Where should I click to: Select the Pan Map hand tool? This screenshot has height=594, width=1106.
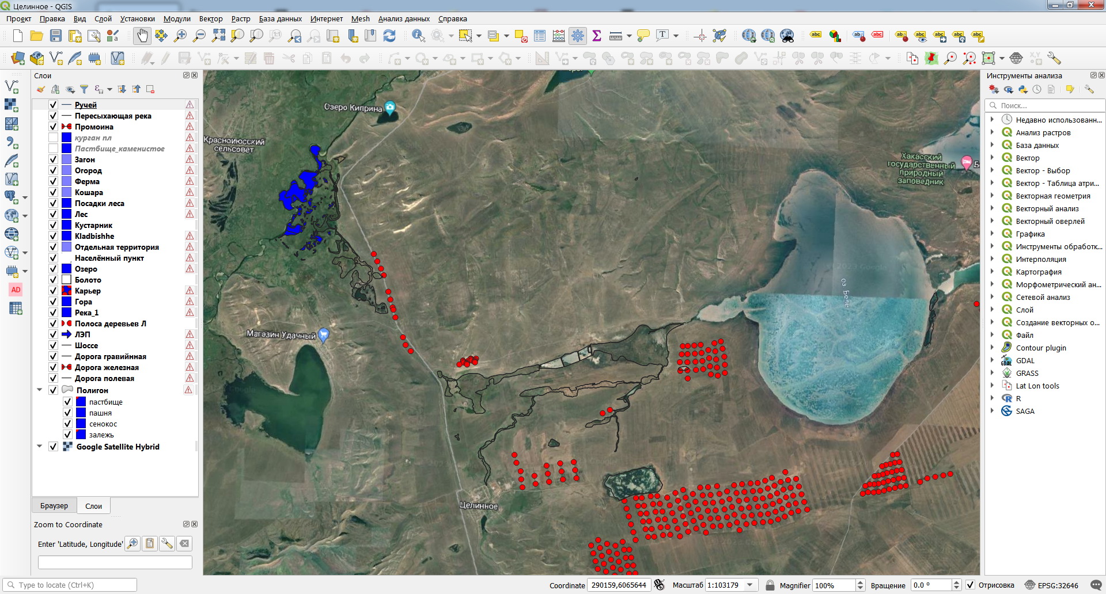tap(142, 36)
